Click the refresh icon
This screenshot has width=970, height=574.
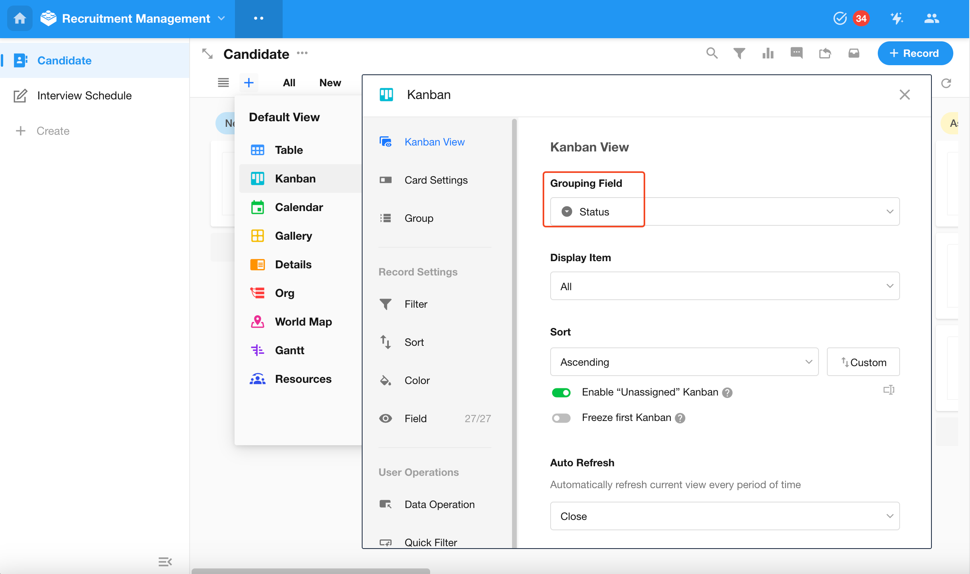946,83
